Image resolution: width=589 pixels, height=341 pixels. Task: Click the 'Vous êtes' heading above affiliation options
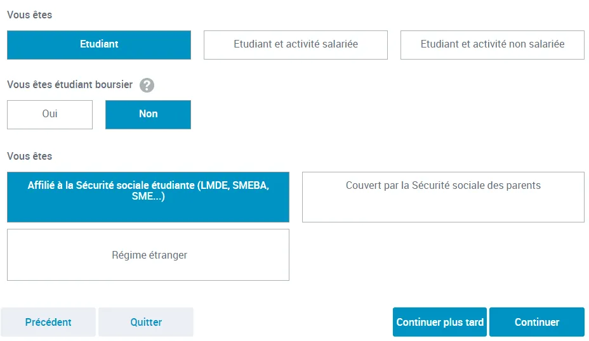point(29,156)
